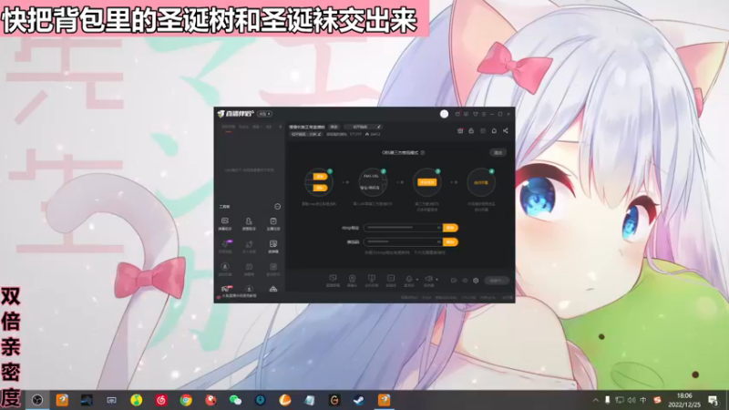The width and height of the screenshot is (729, 410).
Task: Click the share icon in the room header
Action: pyautogui.click(x=506, y=131)
